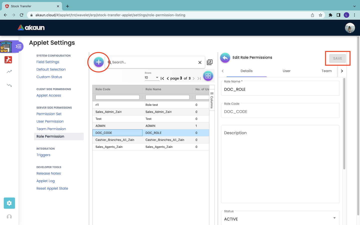Click the Role Name input field

pos(280,89)
